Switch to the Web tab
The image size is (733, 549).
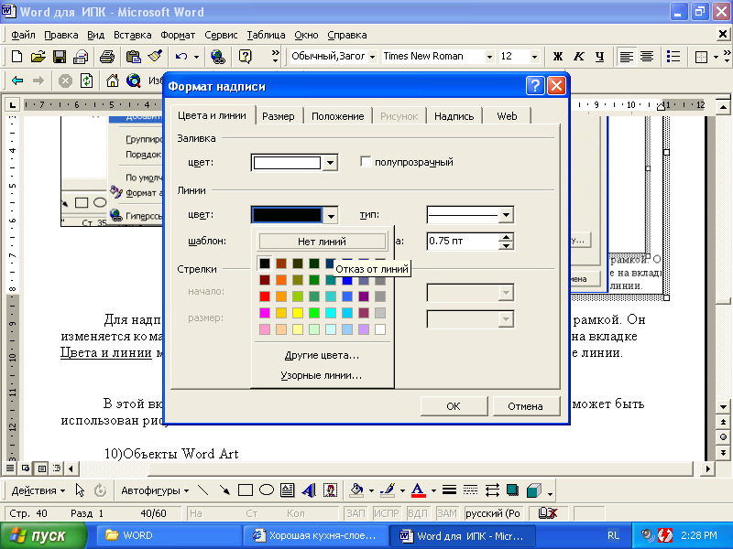click(507, 116)
